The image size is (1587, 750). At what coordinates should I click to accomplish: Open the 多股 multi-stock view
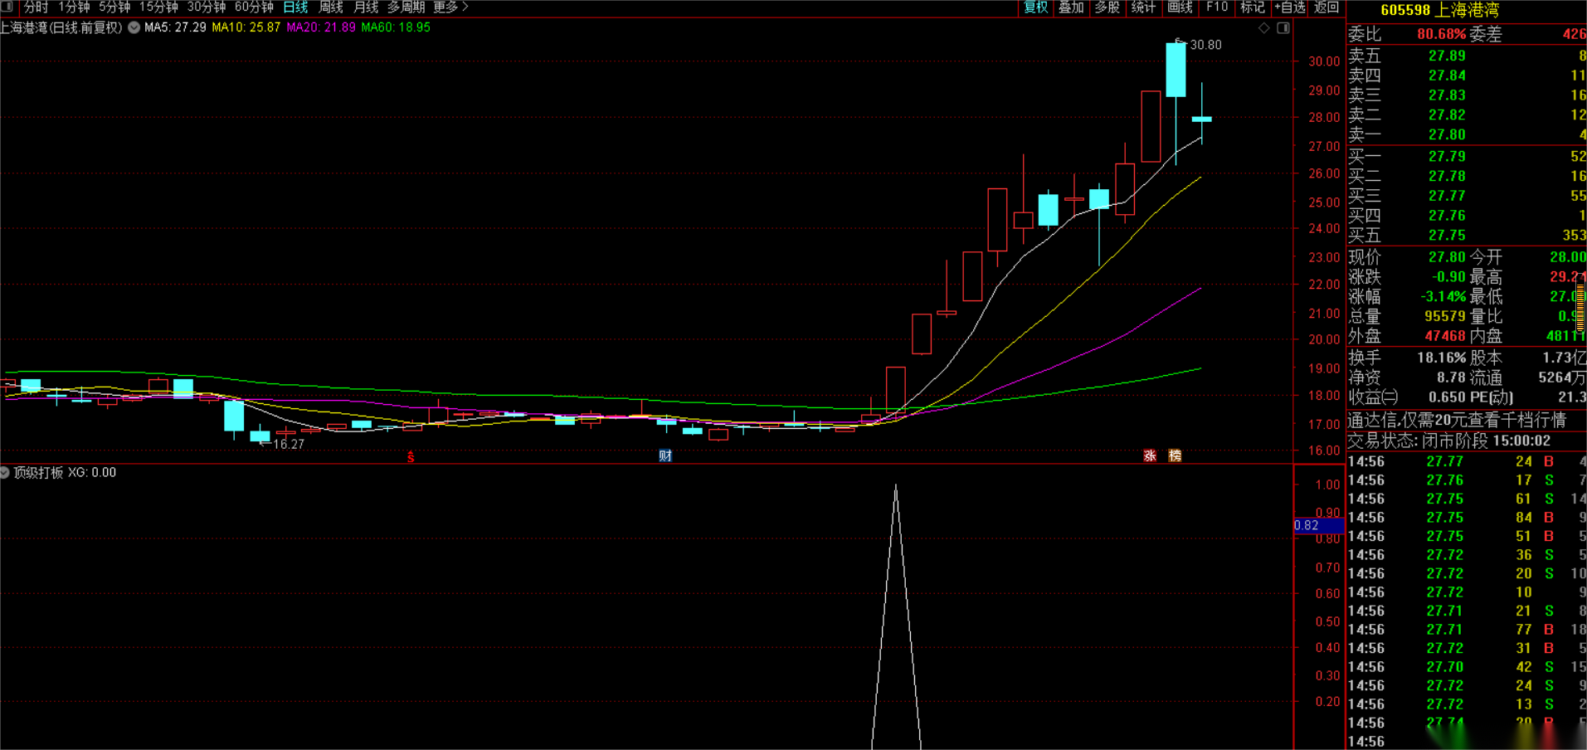click(x=1107, y=7)
